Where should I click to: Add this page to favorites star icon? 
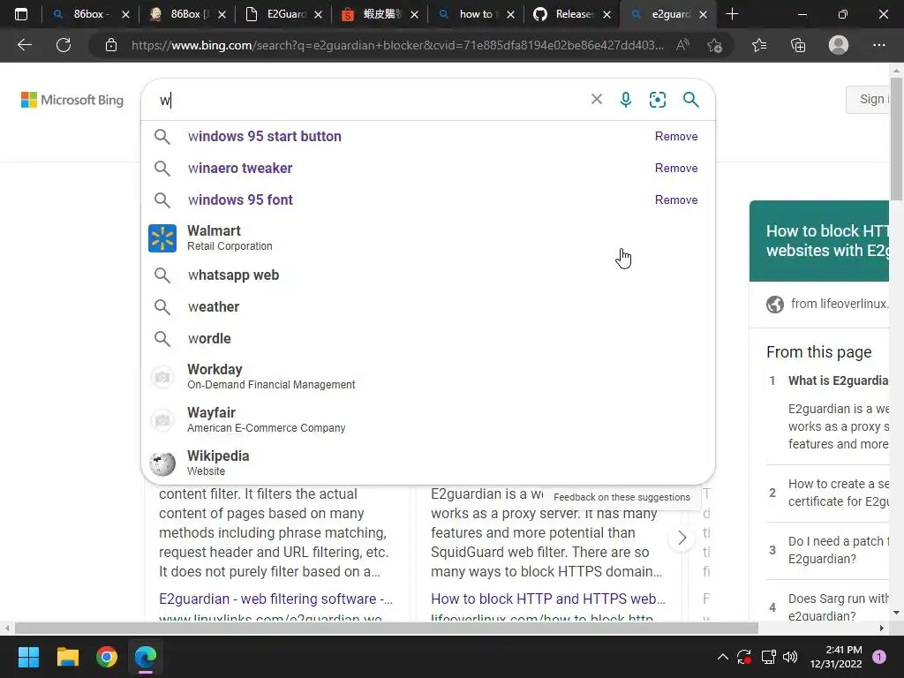714,45
